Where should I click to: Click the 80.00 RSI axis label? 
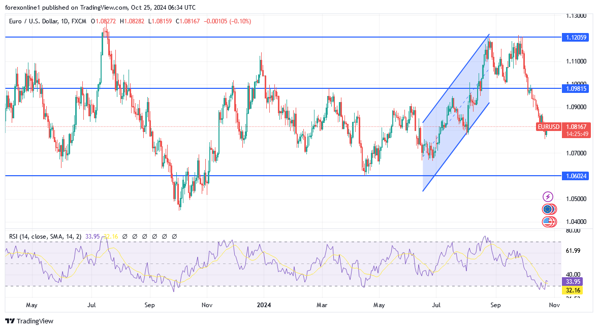(x=573, y=230)
